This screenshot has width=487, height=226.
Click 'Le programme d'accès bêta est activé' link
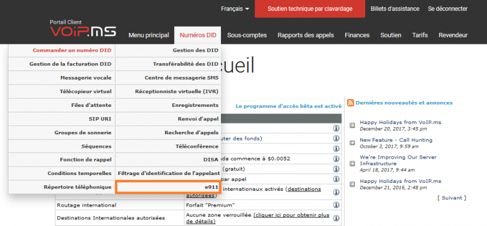click(x=289, y=106)
